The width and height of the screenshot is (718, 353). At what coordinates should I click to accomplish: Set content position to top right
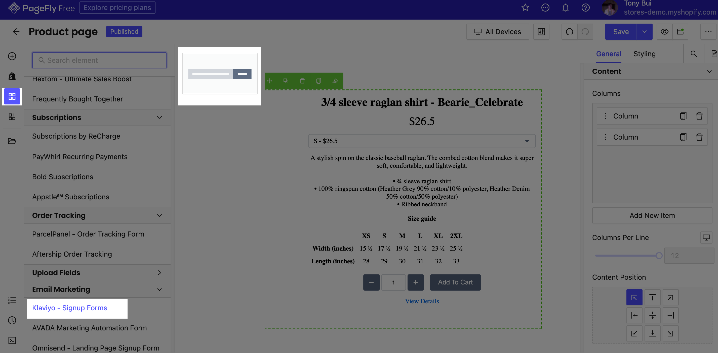670,297
